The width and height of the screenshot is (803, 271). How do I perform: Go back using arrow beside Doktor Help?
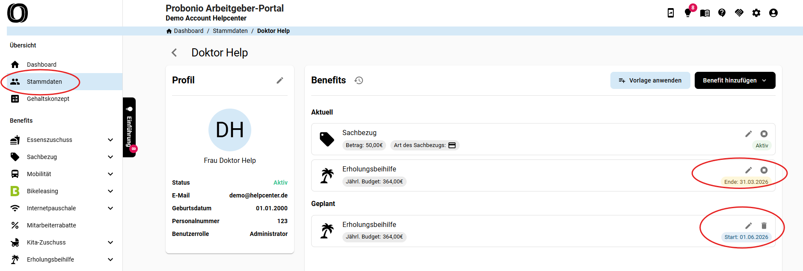174,53
